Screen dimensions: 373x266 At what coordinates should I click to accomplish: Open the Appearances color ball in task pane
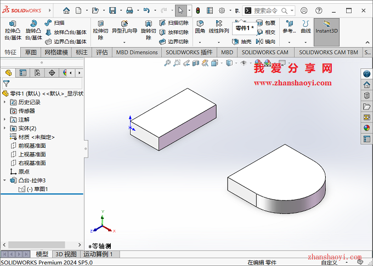[366, 128]
